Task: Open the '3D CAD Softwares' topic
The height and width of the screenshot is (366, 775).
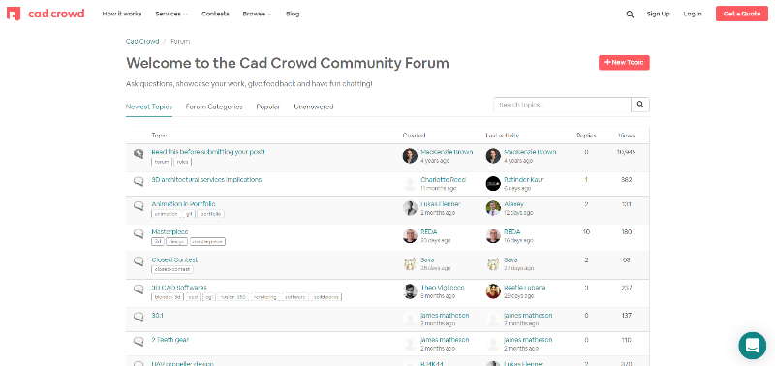Action: point(179,288)
